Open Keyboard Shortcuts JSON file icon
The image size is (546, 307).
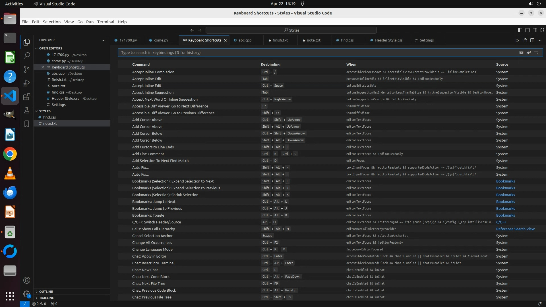pyautogui.click(x=525, y=40)
